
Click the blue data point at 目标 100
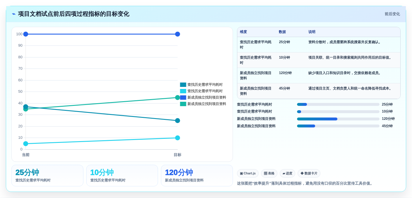178,34
